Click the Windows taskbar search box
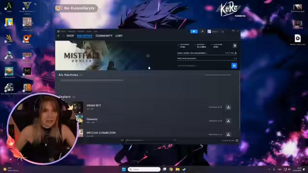The image size is (308, 173). point(144,169)
